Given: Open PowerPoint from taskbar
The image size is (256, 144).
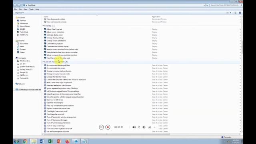Looking at the screenshot, I should [59, 141].
